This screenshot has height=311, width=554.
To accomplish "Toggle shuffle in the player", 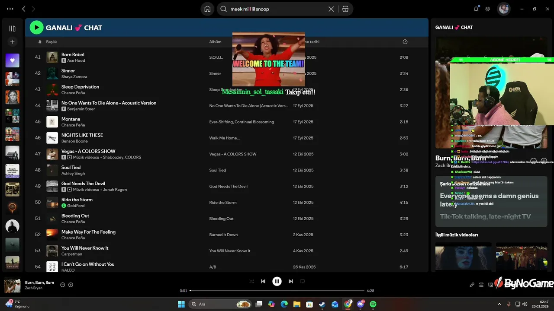I will 251,281.
